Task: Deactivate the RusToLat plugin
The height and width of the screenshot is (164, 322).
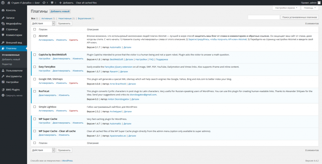Action: coord(47,95)
